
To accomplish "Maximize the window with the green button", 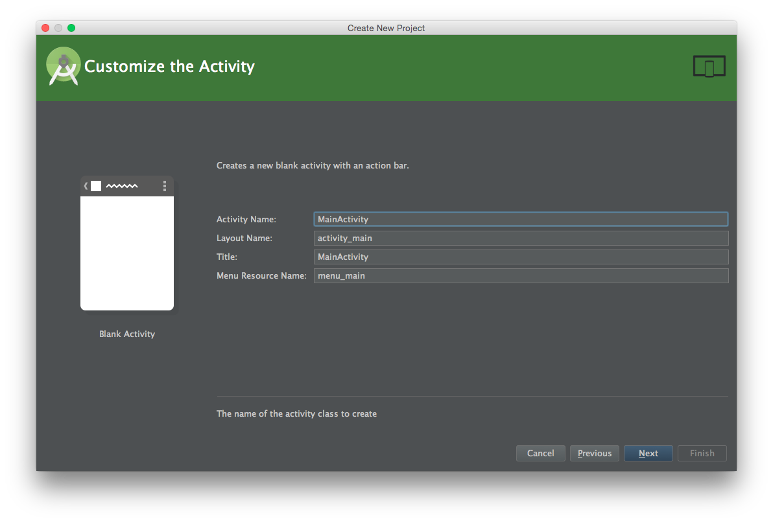I will pyautogui.click(x=71, y=28).
